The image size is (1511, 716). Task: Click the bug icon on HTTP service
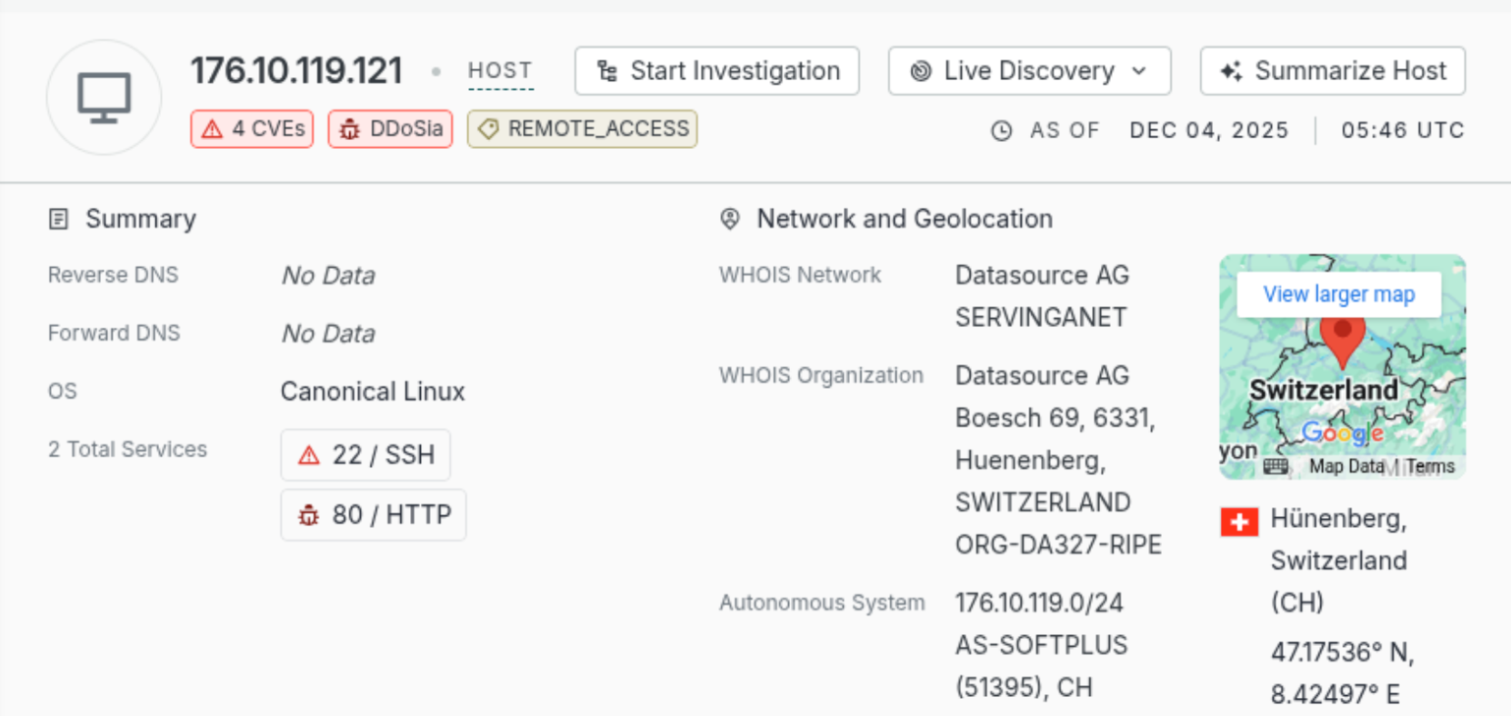[x=309, y=515]
